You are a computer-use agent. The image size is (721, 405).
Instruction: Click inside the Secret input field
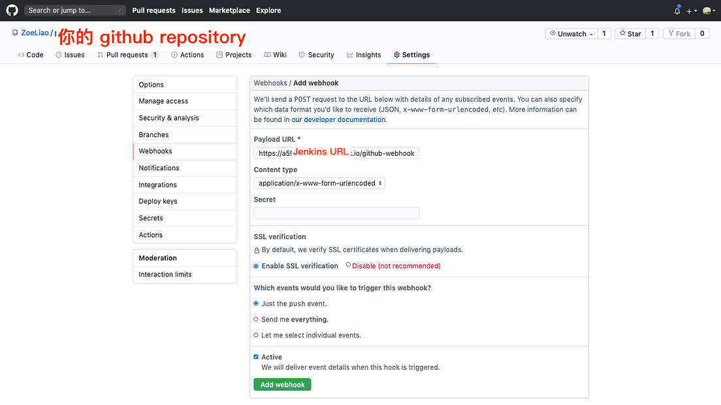click(336, 213)
